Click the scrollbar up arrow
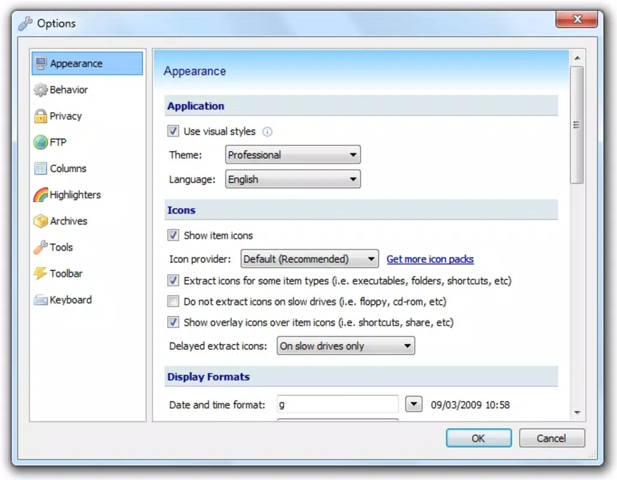This screenshot has height=480, width=617. (577, 58)
